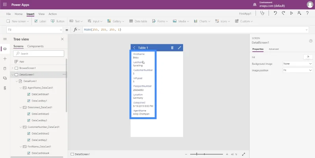Open the Background image dropdown
315x158 pixels.
click(298, 64)
